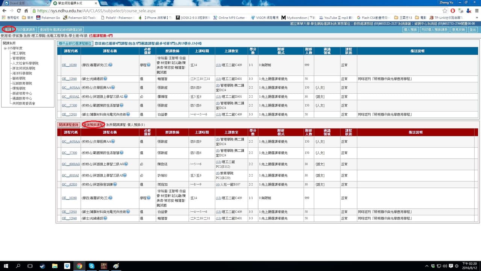The width and height of the screenshot is (481, 271).
Task: Select 人文社會科學學院 in tree
Action: pos(25,63)
